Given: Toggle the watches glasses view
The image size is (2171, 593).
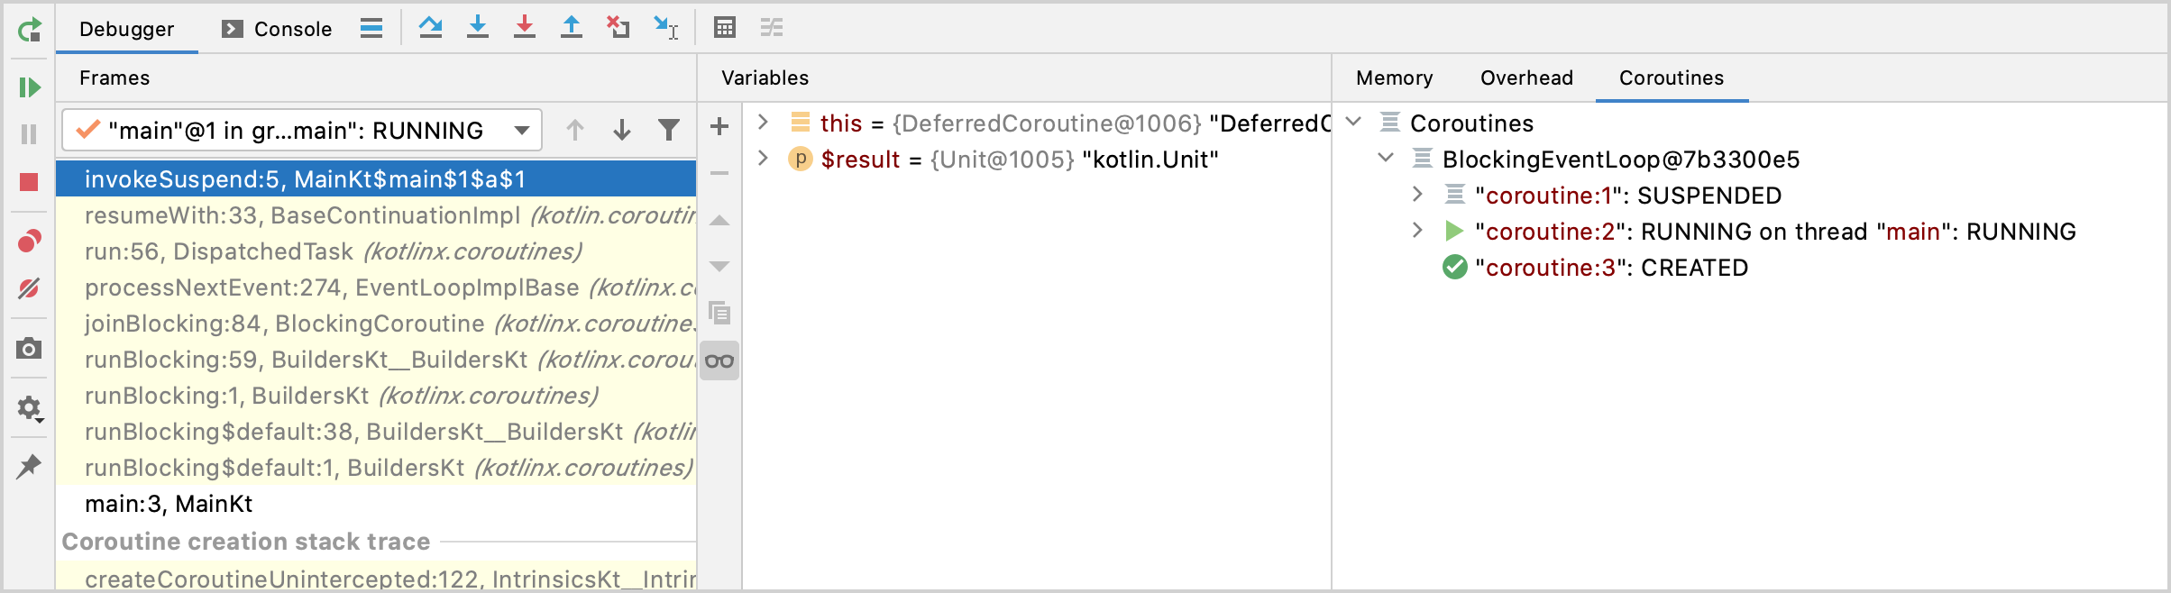Looking at the screenshot, I should point(719,361).
